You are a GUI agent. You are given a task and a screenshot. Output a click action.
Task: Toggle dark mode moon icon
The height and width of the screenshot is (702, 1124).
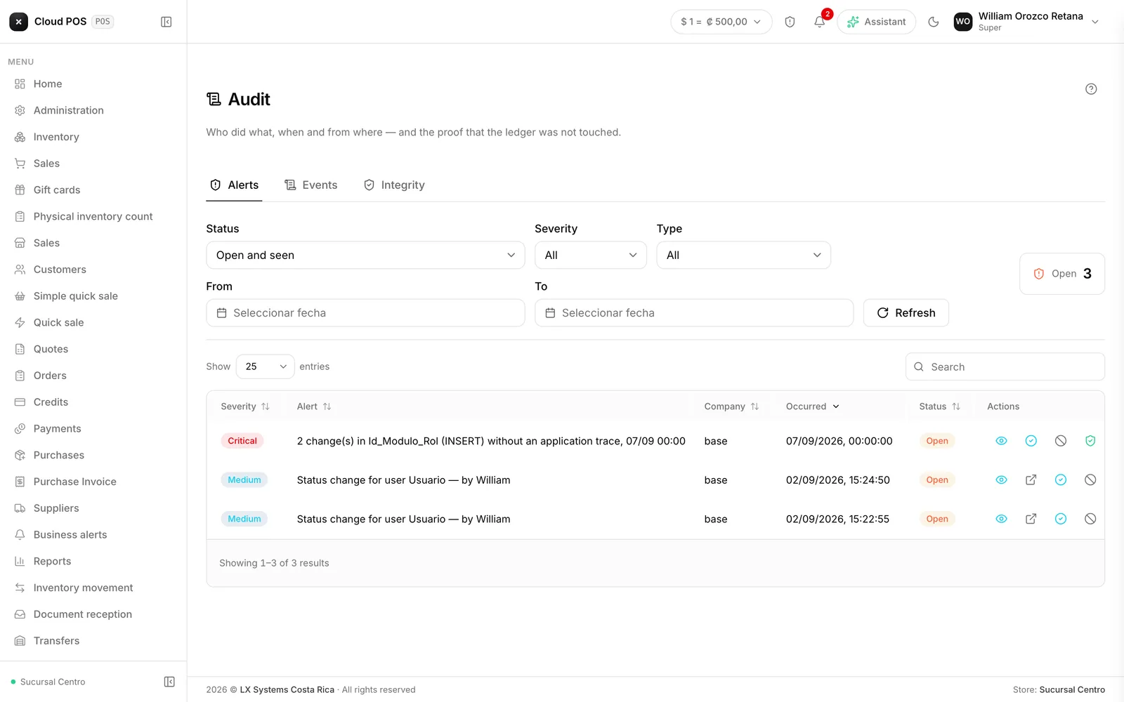pos(933,22)
